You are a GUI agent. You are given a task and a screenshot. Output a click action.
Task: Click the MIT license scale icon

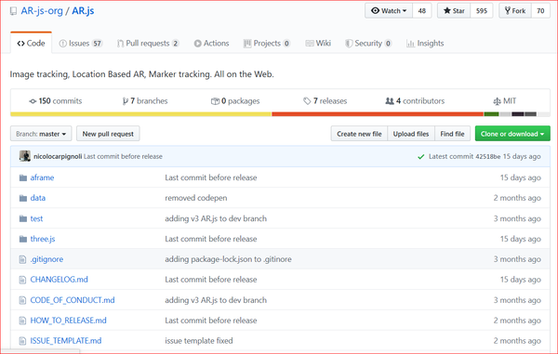coord(498,101)
